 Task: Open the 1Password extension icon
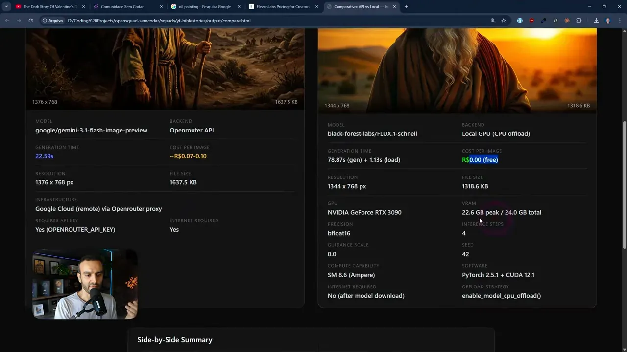[x=520, y=21]
